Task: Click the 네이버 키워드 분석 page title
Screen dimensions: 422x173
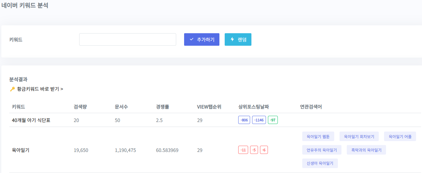Action: (25, 5)
